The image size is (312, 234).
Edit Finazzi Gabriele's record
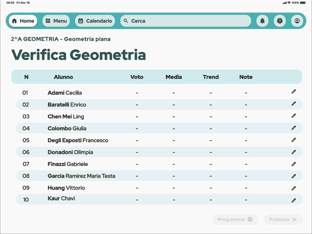[x=293, y=164]
